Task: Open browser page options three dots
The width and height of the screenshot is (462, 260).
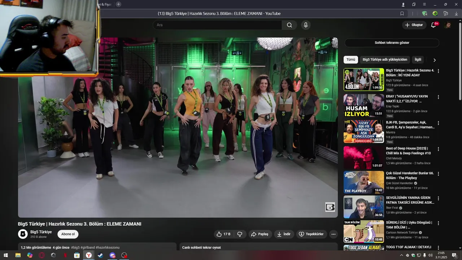Action: 413,13
